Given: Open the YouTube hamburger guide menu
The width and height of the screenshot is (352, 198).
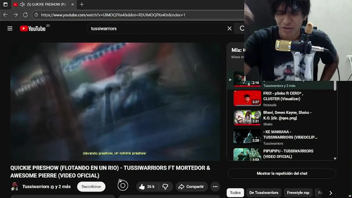Looking at the screenshot, I should pyautogui.click(x=10, y=29).
